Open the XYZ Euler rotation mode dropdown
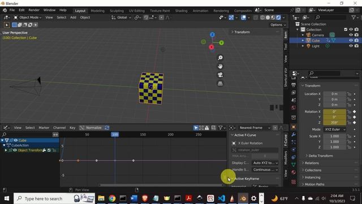The height and width of the screenshot is (204, 362). (334, 130)
